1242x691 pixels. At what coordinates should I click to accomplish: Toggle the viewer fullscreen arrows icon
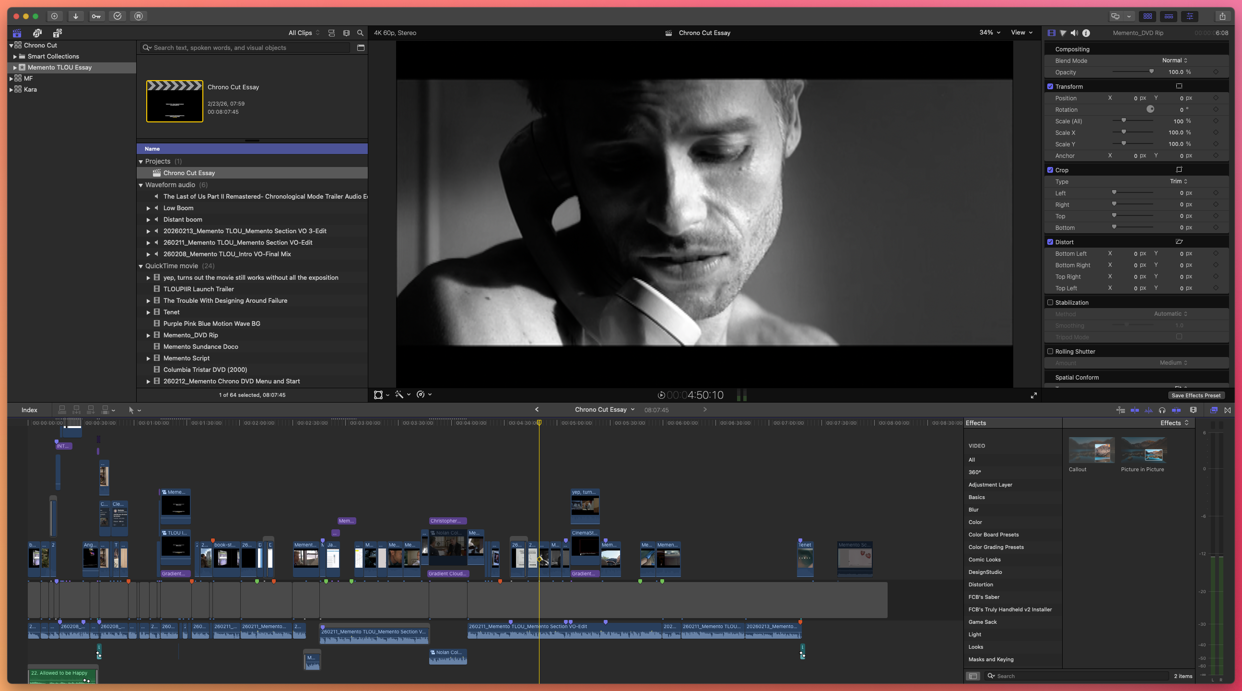(1034, 395)
